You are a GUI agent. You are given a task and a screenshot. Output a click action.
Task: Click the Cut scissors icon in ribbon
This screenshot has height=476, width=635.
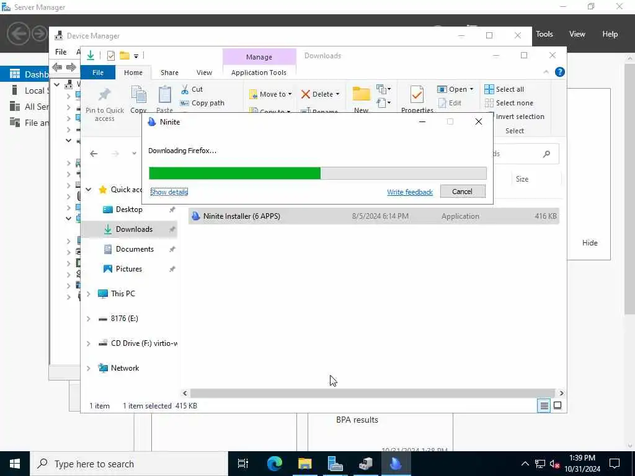185,89
